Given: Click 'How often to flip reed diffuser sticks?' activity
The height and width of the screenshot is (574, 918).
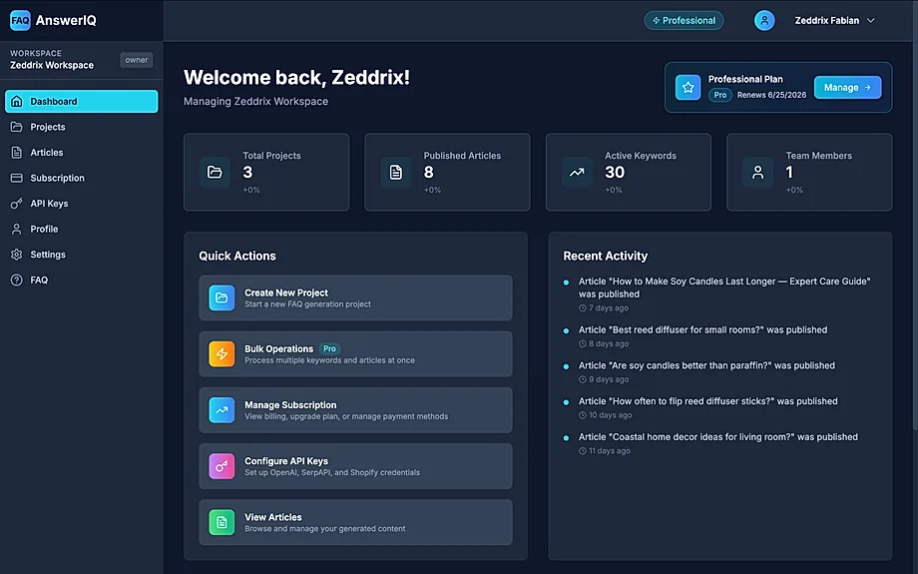Looking at the screenshot, I should (707, 401).
